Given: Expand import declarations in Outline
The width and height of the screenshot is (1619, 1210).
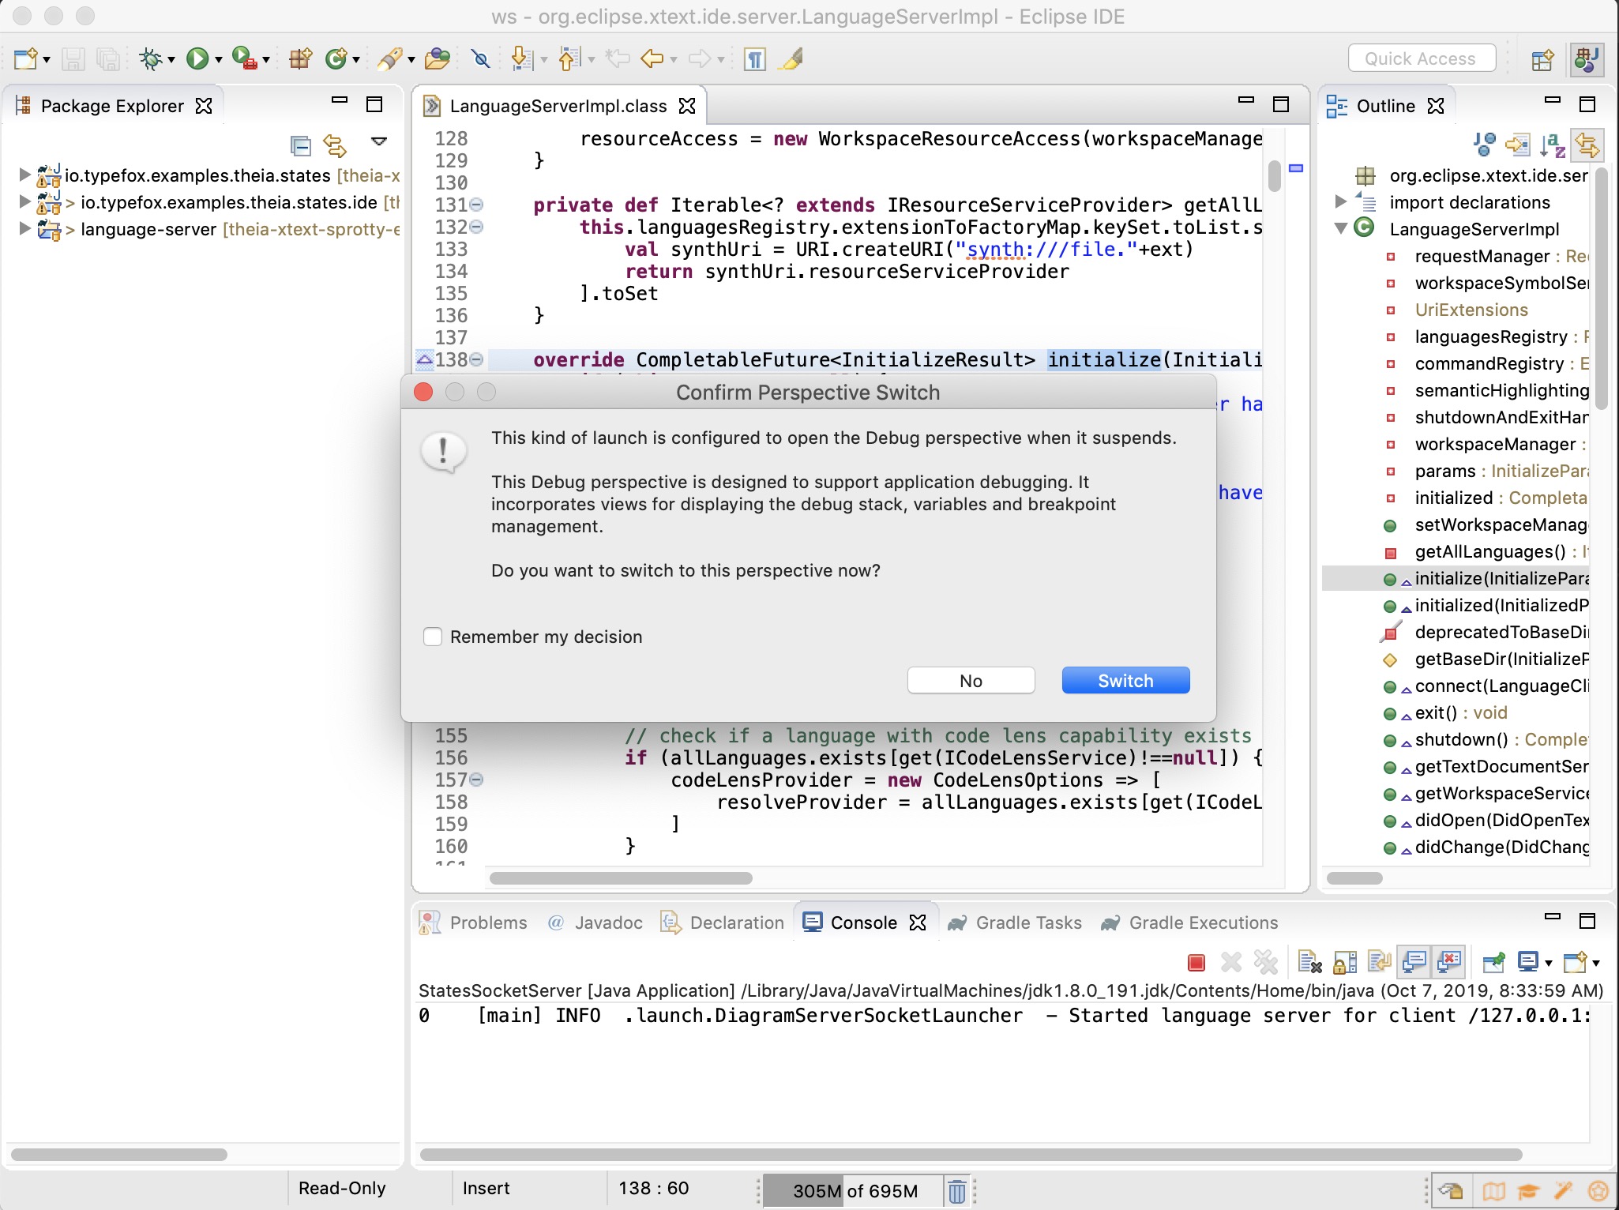Looking at the screenshot, I should click(x=1340, y=201).
